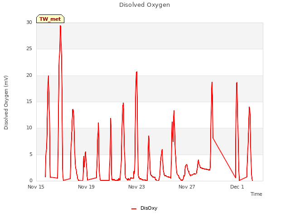Viewport: 290px width, 217px height.
Task: Click the '30' y-axis tick label
Action: coord(29,22)
